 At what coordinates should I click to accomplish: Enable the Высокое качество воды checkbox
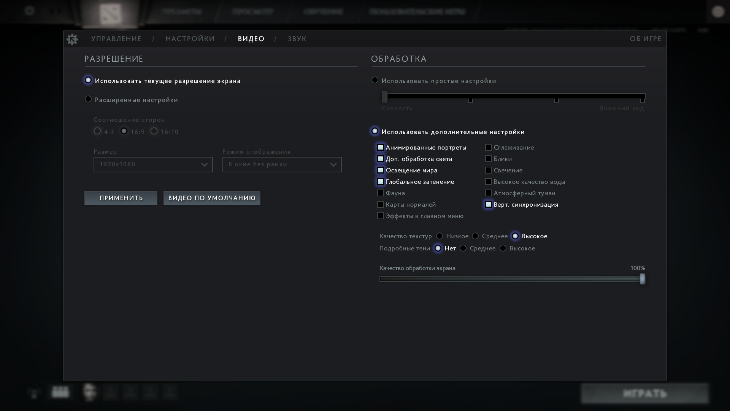489,182
